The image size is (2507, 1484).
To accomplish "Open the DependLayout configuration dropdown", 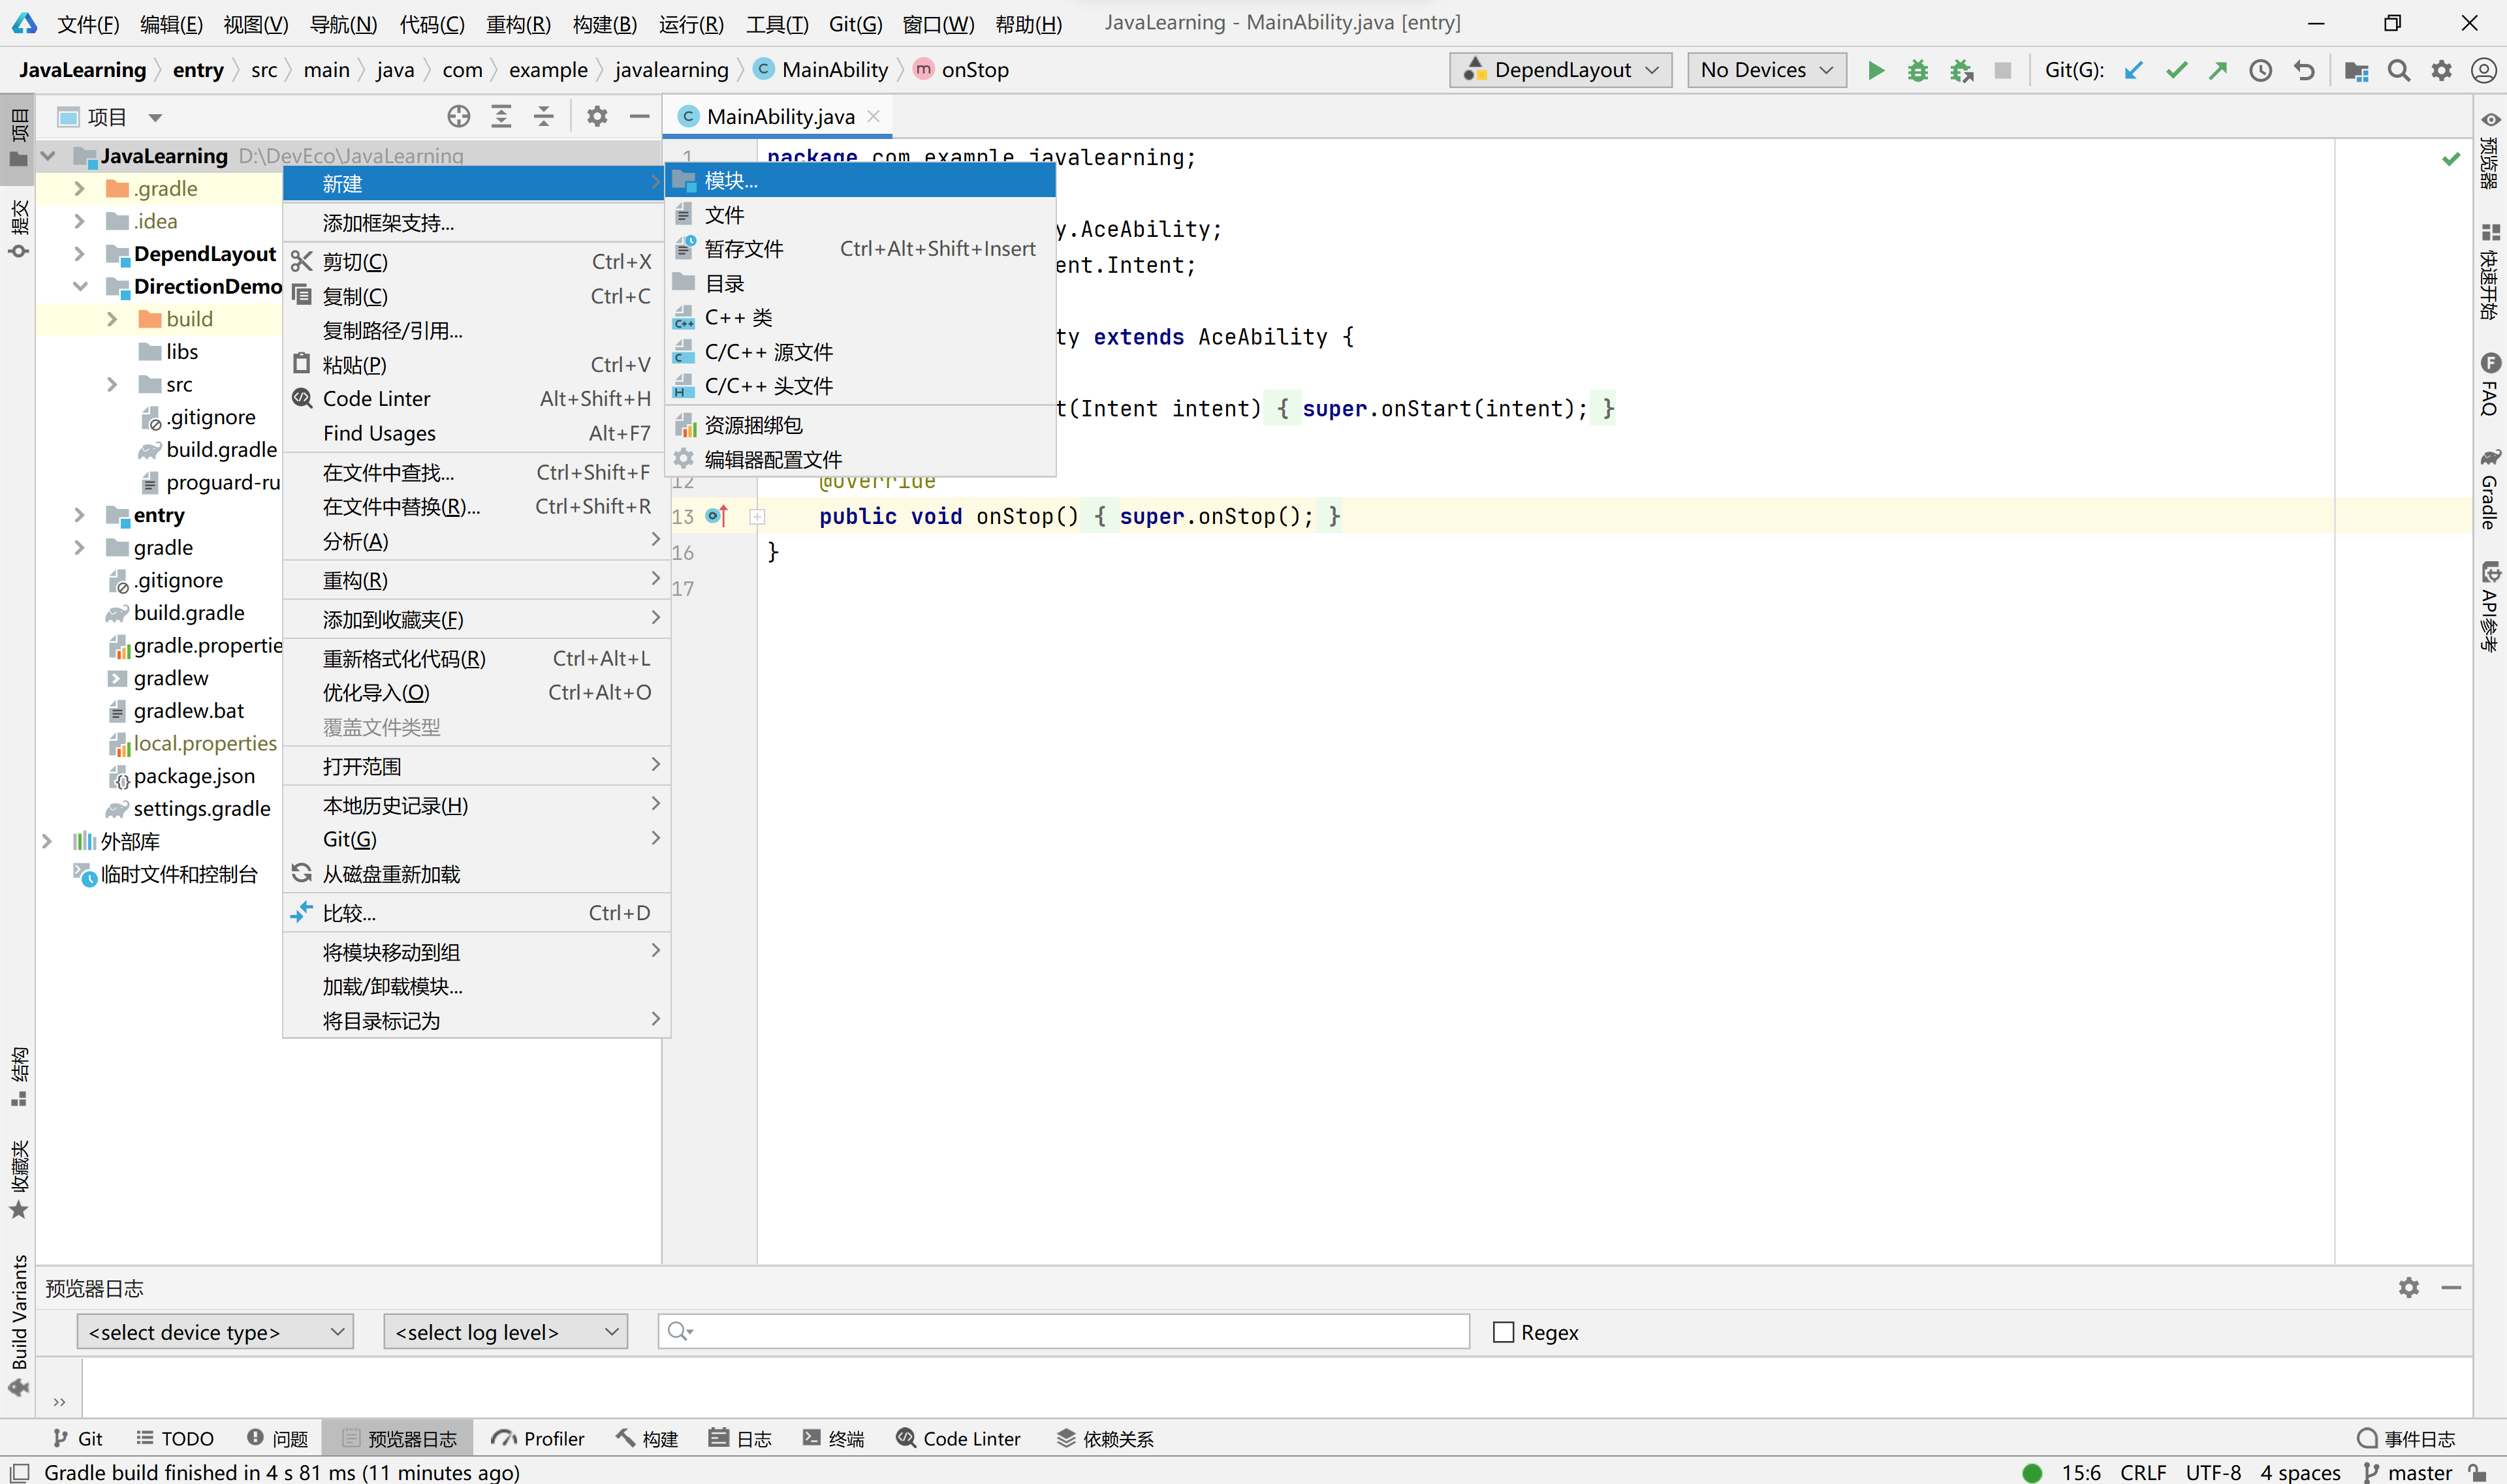I will (1560, 70).
